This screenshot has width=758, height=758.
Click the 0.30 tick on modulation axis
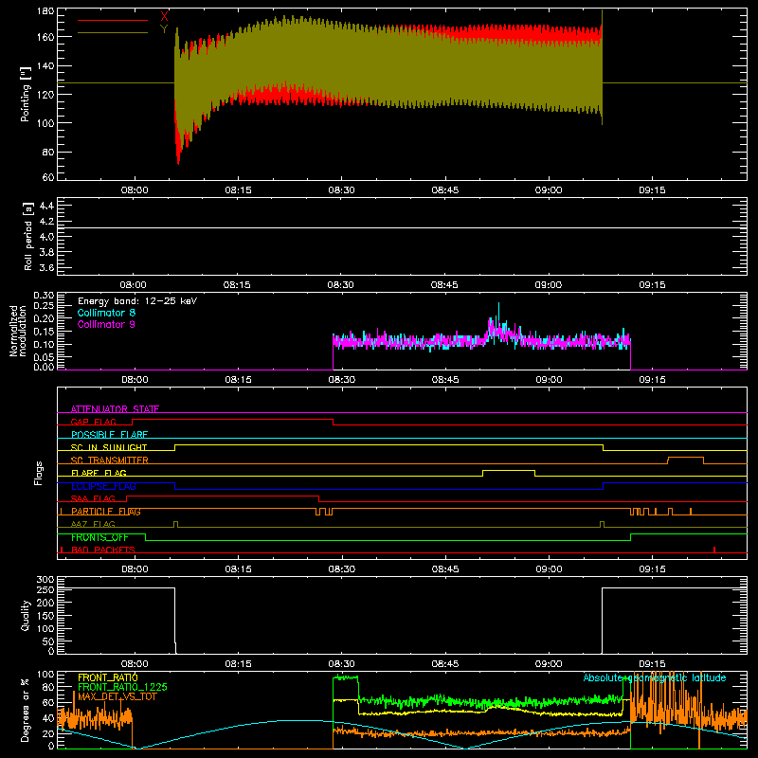44,296
